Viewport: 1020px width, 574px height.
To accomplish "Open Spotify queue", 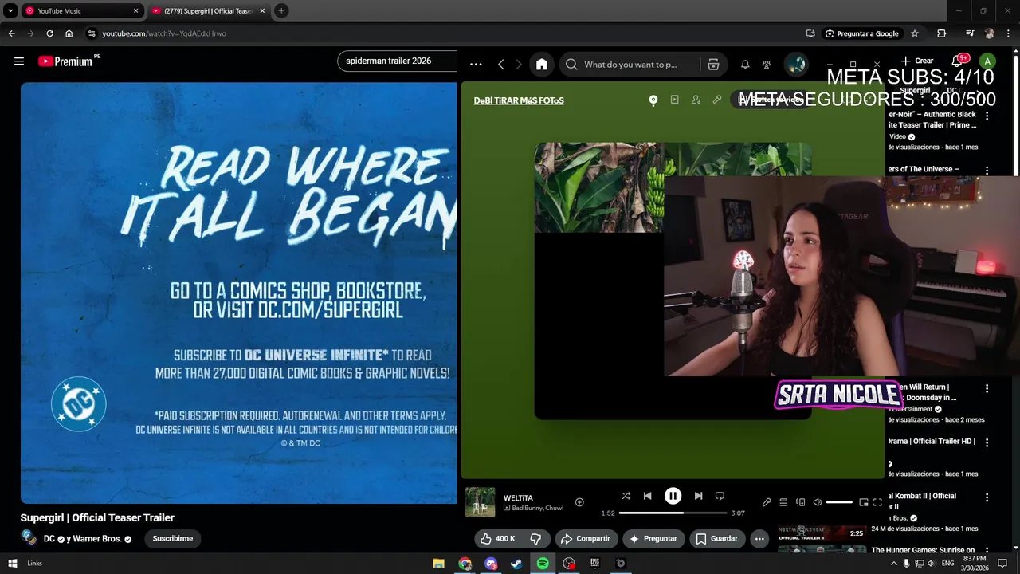I will coord(783,502).
